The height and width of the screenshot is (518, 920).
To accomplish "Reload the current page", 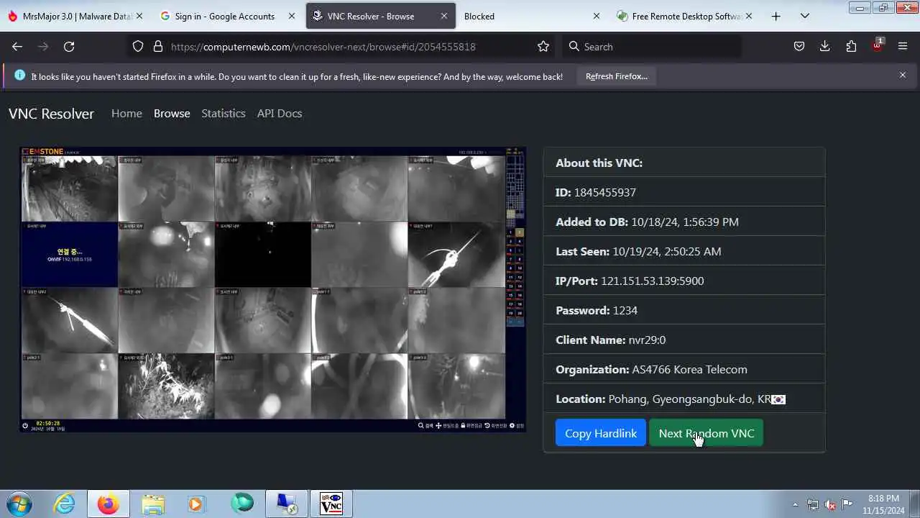I will [x=69, y=46].
